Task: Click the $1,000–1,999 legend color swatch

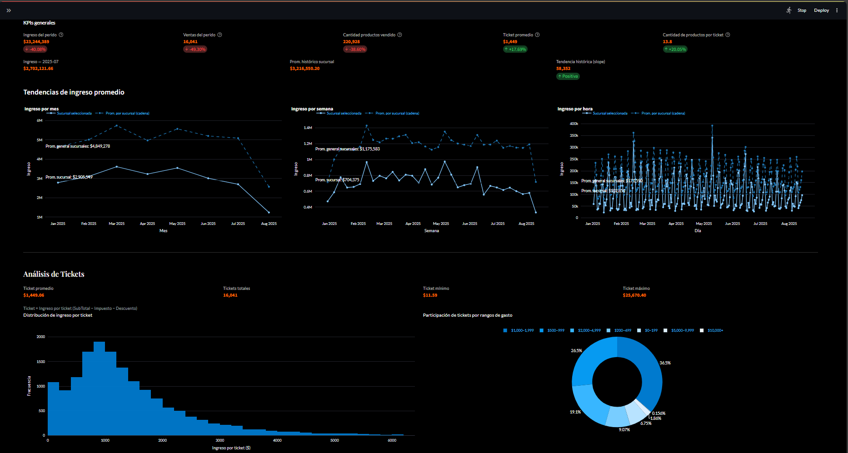Action: [x=505, y=330]
